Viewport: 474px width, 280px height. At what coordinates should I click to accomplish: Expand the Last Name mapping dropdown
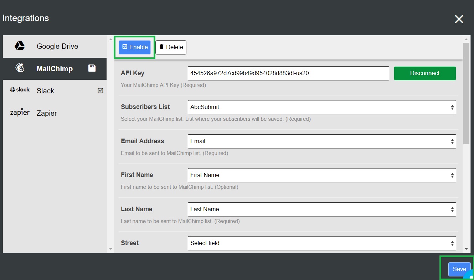pyautogui.click(x=321, y=209)
